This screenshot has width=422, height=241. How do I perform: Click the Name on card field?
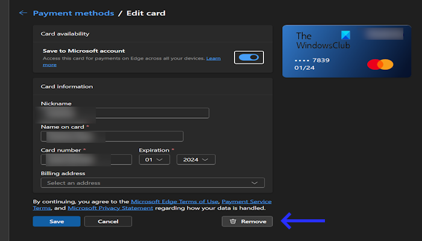[112, 136]
